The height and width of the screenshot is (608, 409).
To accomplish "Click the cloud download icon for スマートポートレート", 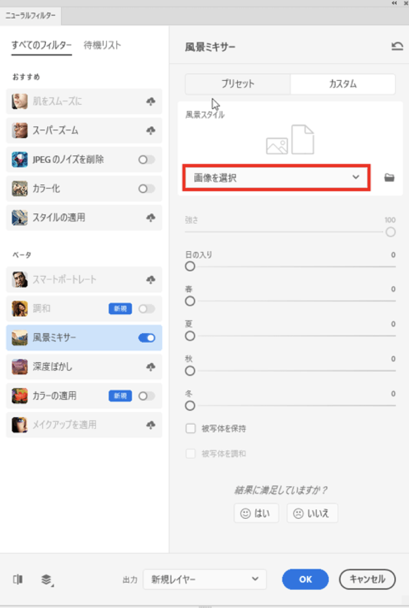I will [150, 279].
